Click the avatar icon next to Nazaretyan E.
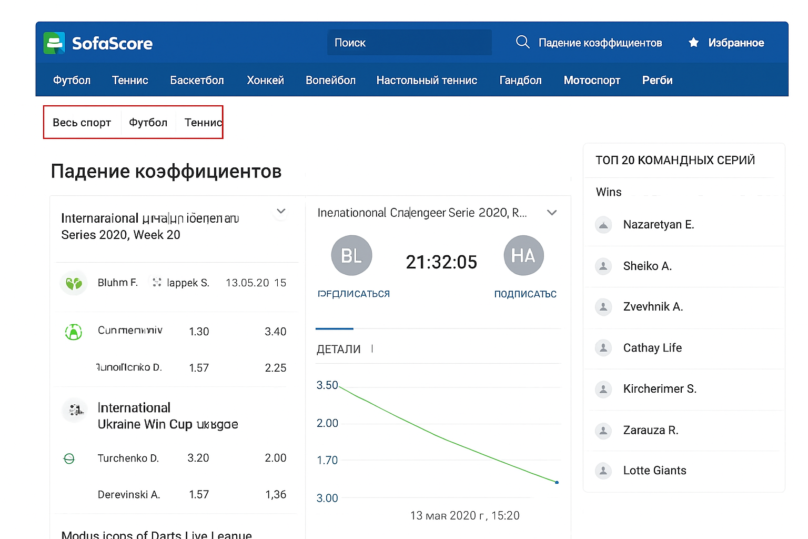This screenshot has width=808, height=539. point(603,225)
